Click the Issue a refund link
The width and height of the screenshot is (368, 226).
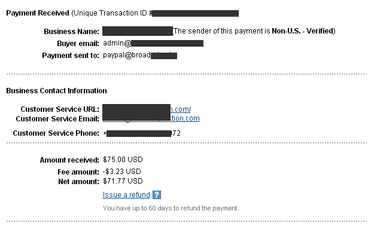[x=126, y=195]
